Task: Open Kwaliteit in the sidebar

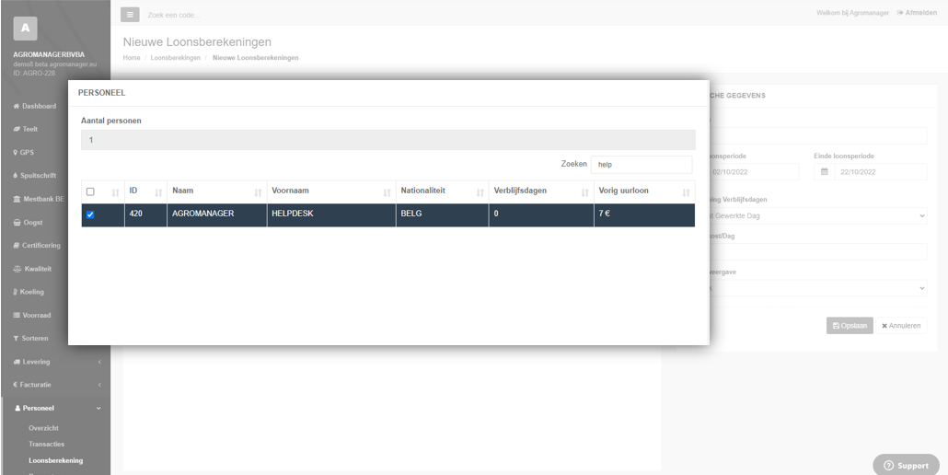Action: 32,269
